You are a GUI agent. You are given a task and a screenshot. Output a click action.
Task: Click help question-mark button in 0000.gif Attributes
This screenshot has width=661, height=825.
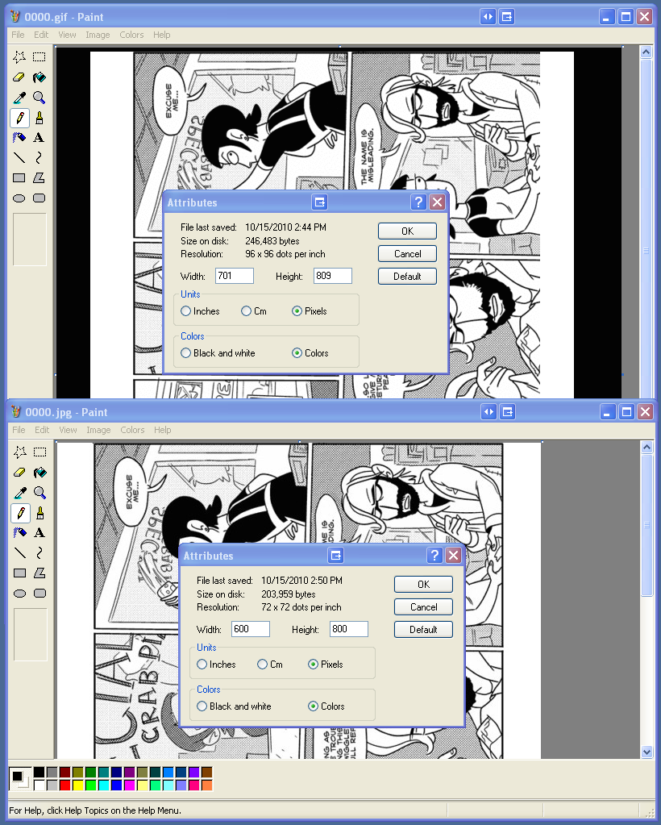(x=418, y=202)
